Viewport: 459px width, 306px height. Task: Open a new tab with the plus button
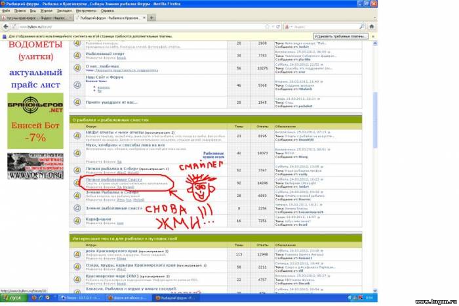click(x=151, y=18)
